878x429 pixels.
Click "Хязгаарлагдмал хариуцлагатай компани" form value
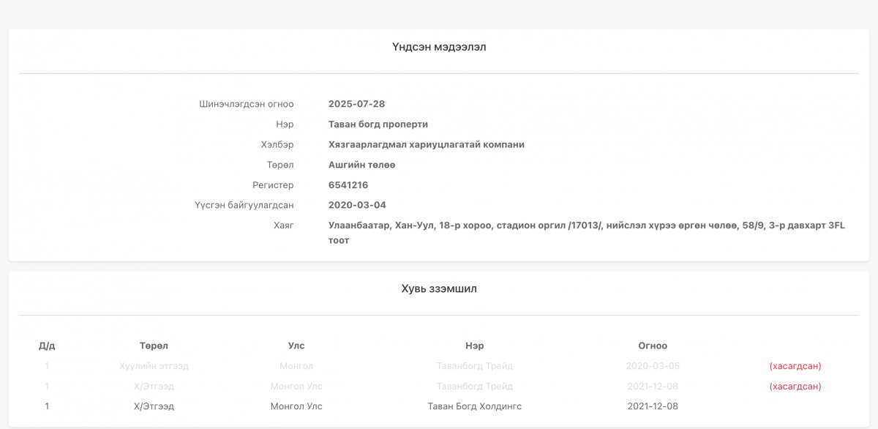click(426, 145)
